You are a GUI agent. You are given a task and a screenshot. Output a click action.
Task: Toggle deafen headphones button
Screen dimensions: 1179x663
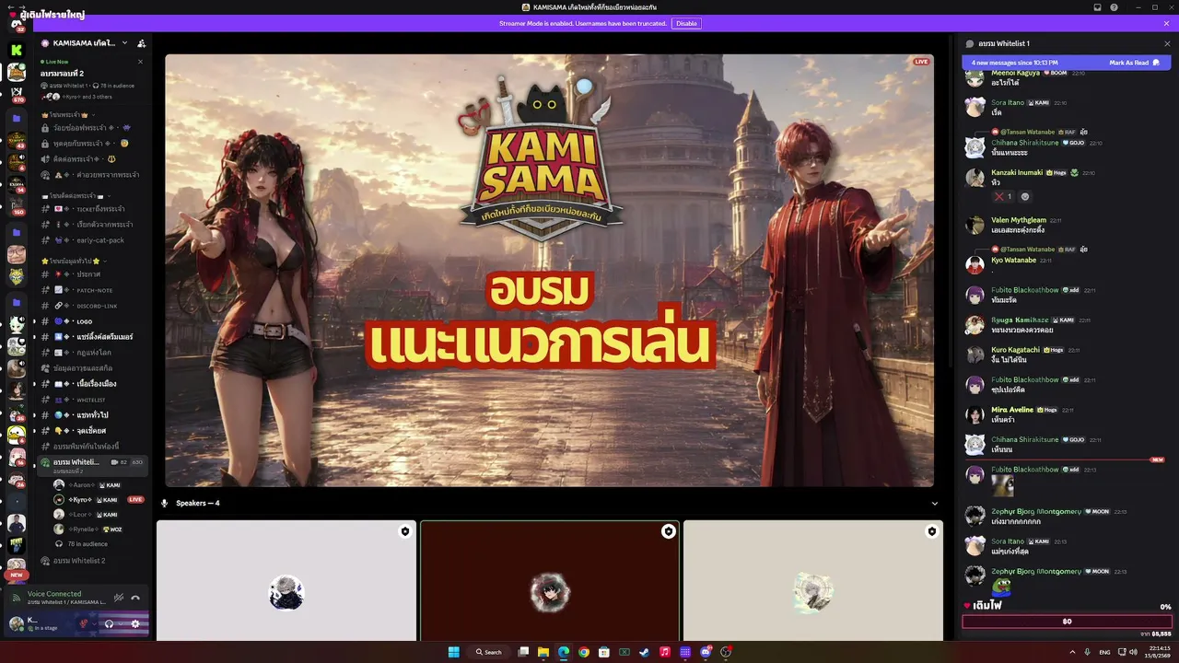110,623
